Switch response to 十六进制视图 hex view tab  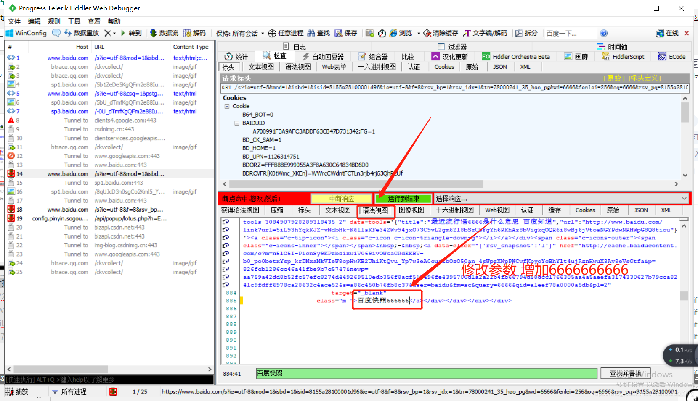point(455,210)
